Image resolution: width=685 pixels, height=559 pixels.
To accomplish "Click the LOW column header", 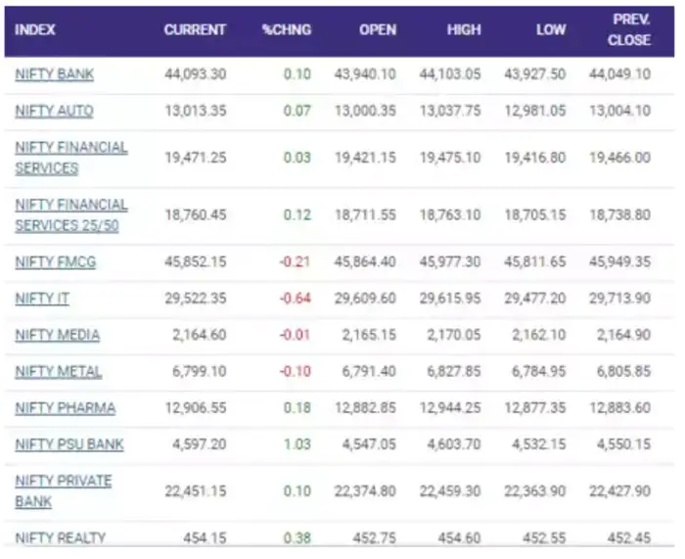I will (550, 29).
